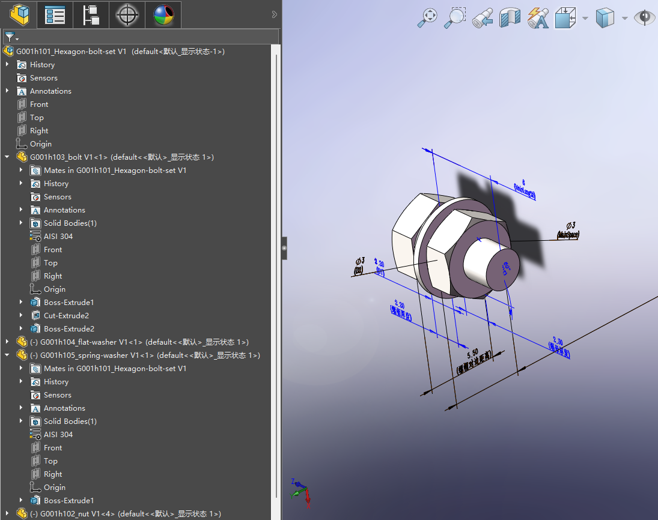Open the DisplayManager colored sphere tab
The image size is (658, 520).
[163, 14]
